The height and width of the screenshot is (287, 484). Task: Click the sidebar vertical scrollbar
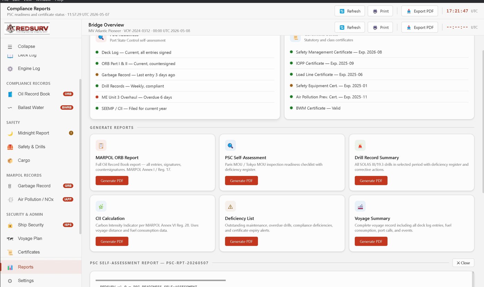pos(81,156)
